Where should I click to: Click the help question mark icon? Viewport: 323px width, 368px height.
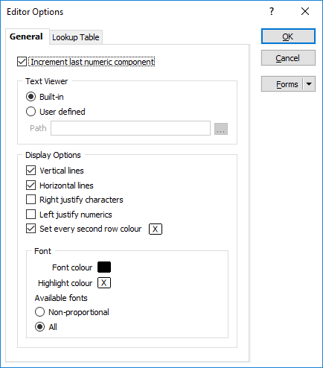pyautogui.click(x=272, y=11)
